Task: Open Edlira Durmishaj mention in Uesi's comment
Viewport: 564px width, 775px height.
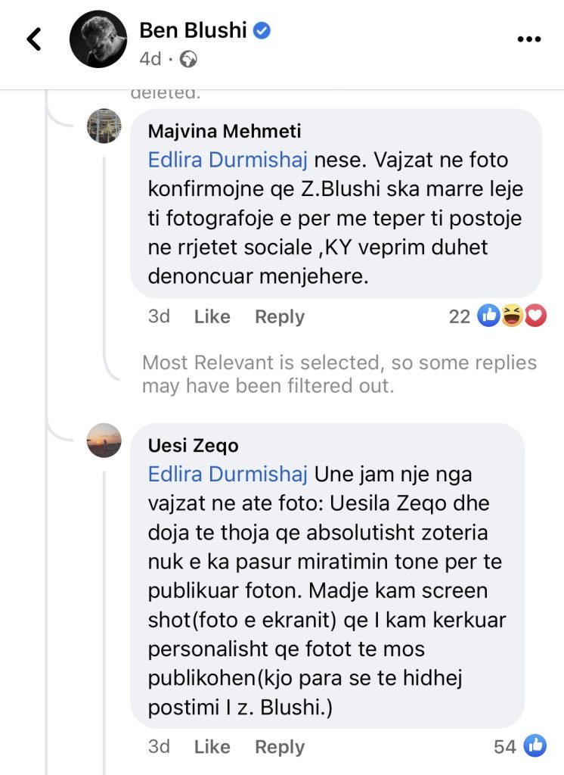Action: pyautogui.click(x=228, y=475)
